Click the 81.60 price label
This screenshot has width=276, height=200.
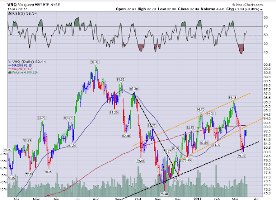pos(204,143)
